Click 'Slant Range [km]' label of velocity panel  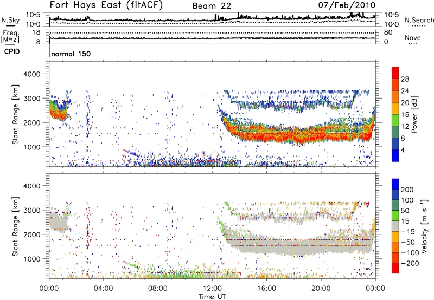click(15, 226)
